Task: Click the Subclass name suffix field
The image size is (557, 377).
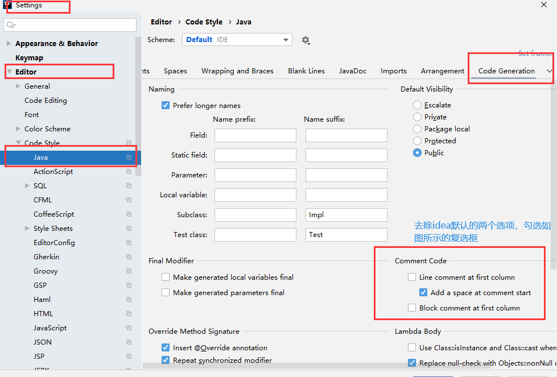Action: [346, 215]
